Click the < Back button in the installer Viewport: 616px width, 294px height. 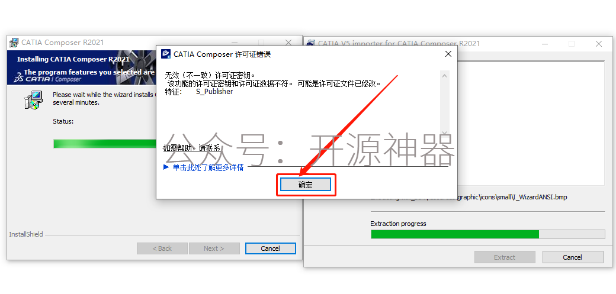(x=162, y=248)
